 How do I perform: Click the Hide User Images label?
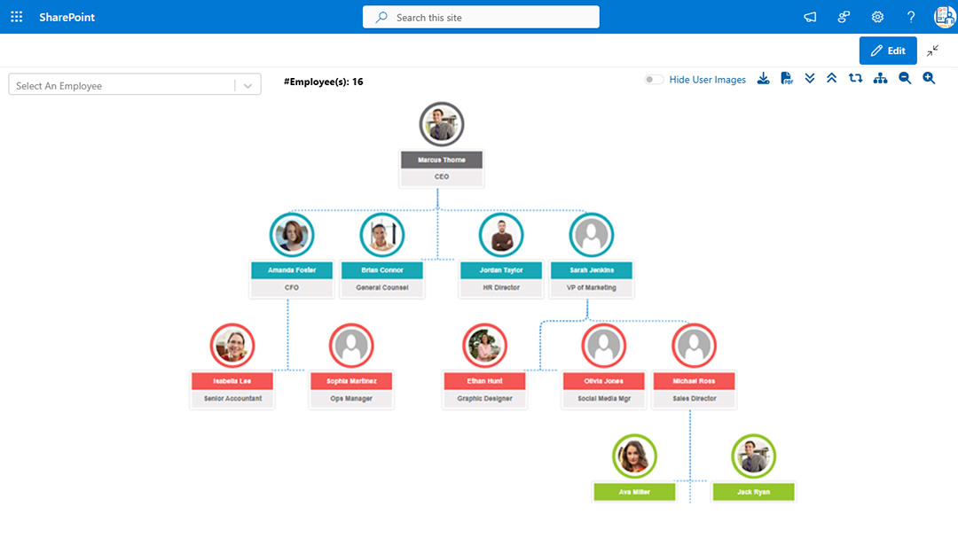click(707, 79)
